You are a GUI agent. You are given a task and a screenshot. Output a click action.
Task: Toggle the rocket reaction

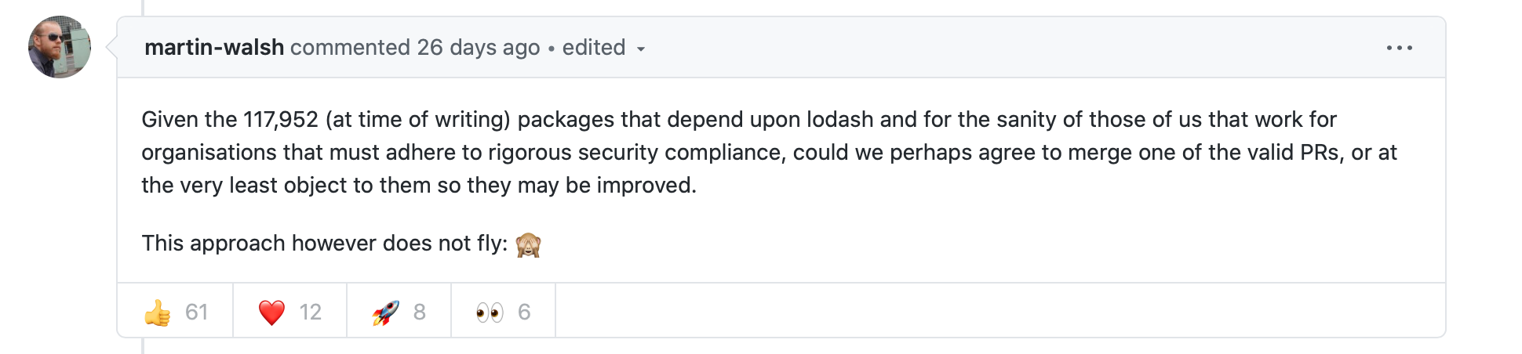399,312
